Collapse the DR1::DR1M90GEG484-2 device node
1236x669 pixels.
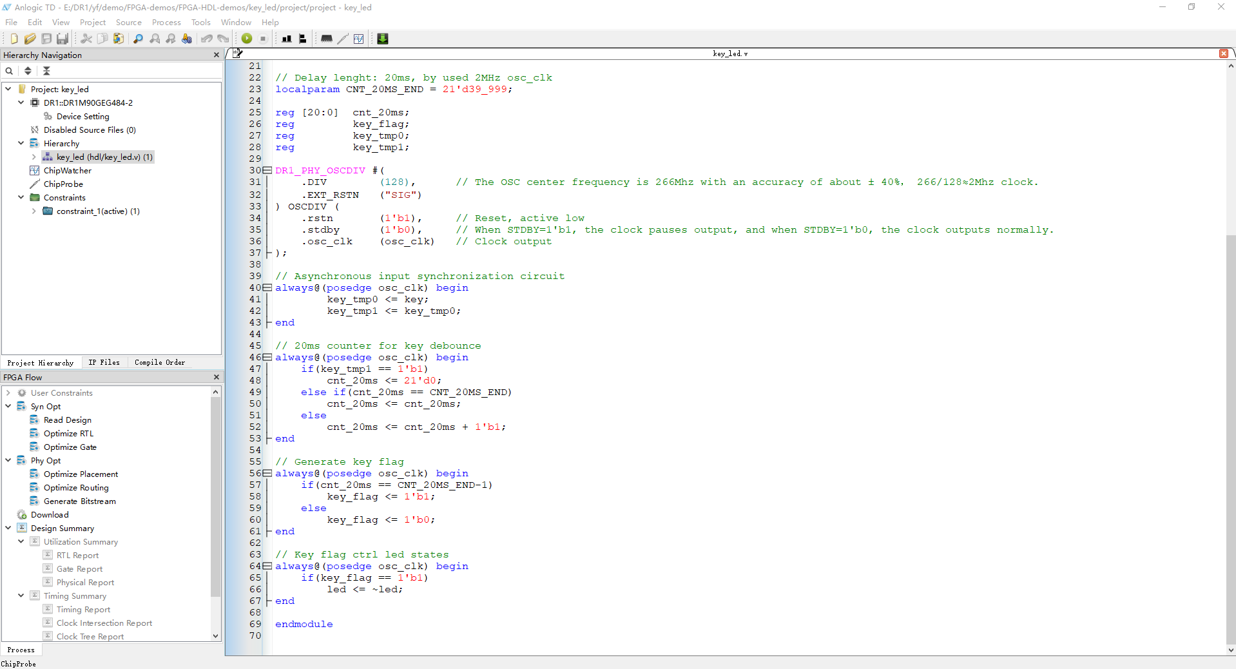(x=21, y=102)
